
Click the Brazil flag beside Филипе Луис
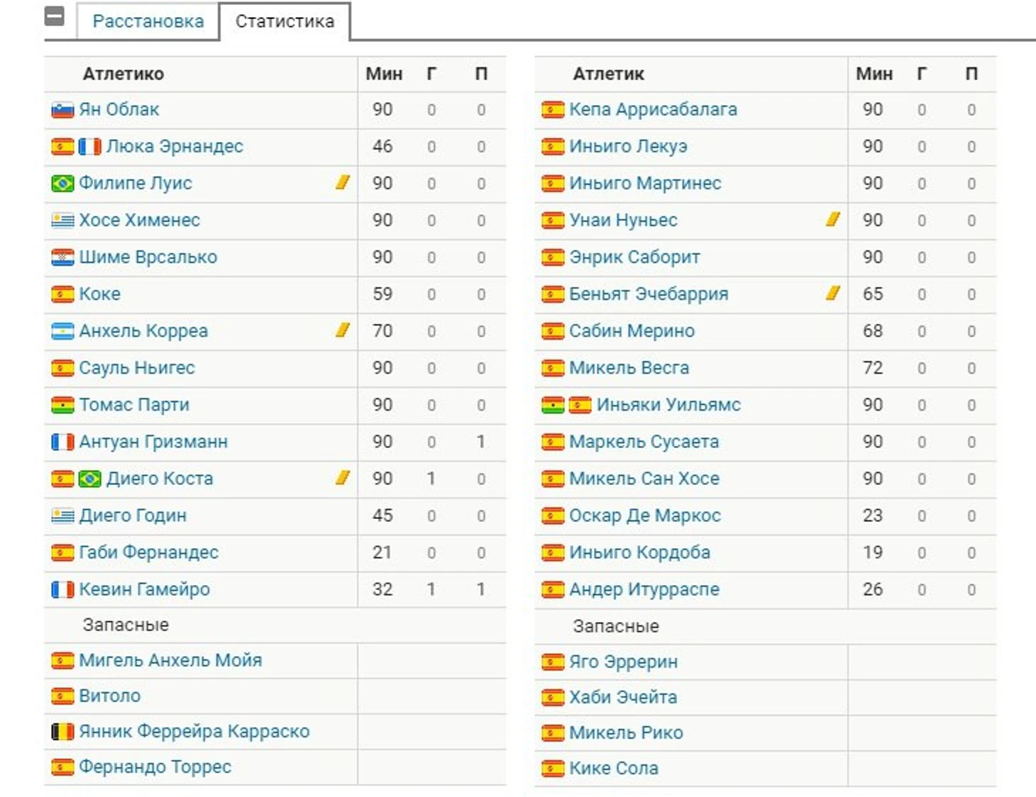click(62, 184)
